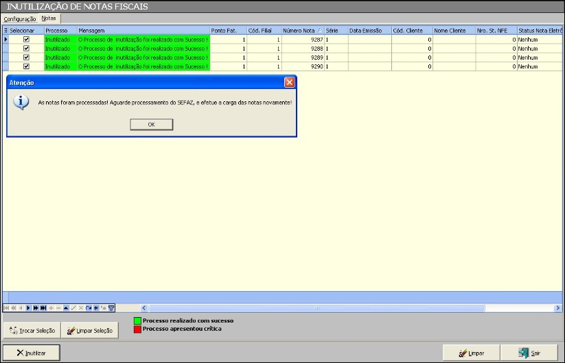The width and height of the screenshot is (565, 363).
Task: Click the filter funnel icon in navigator
Action: (111, 308)
